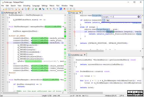Click the Cut scissors toolbar icon
Viewport: 144px width, 97px height.
pyautogui.click(x=23, y=9)
